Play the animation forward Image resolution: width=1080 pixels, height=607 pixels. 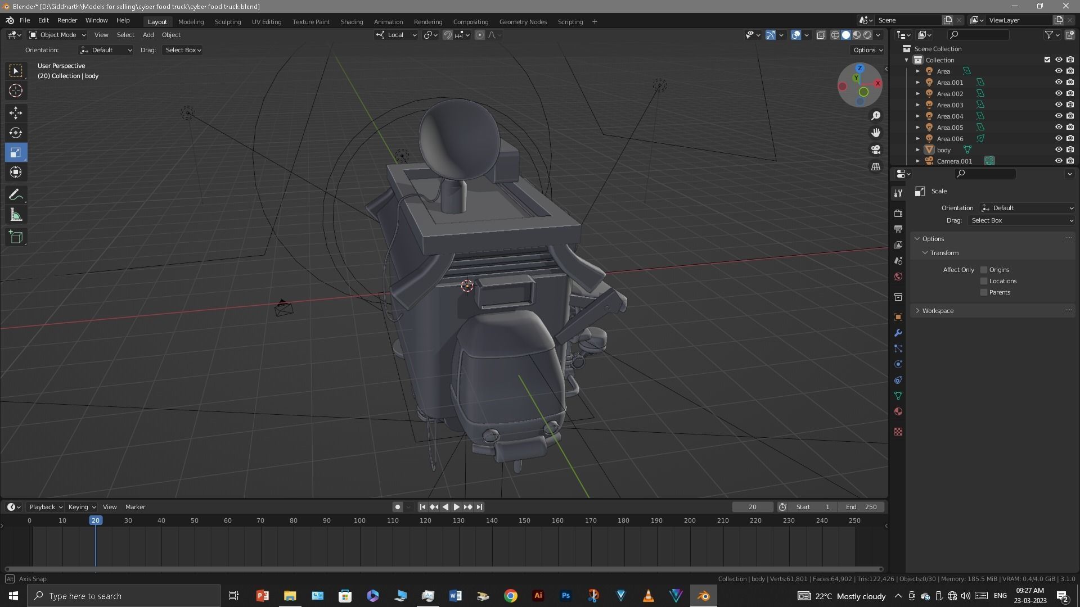(457, 507)
